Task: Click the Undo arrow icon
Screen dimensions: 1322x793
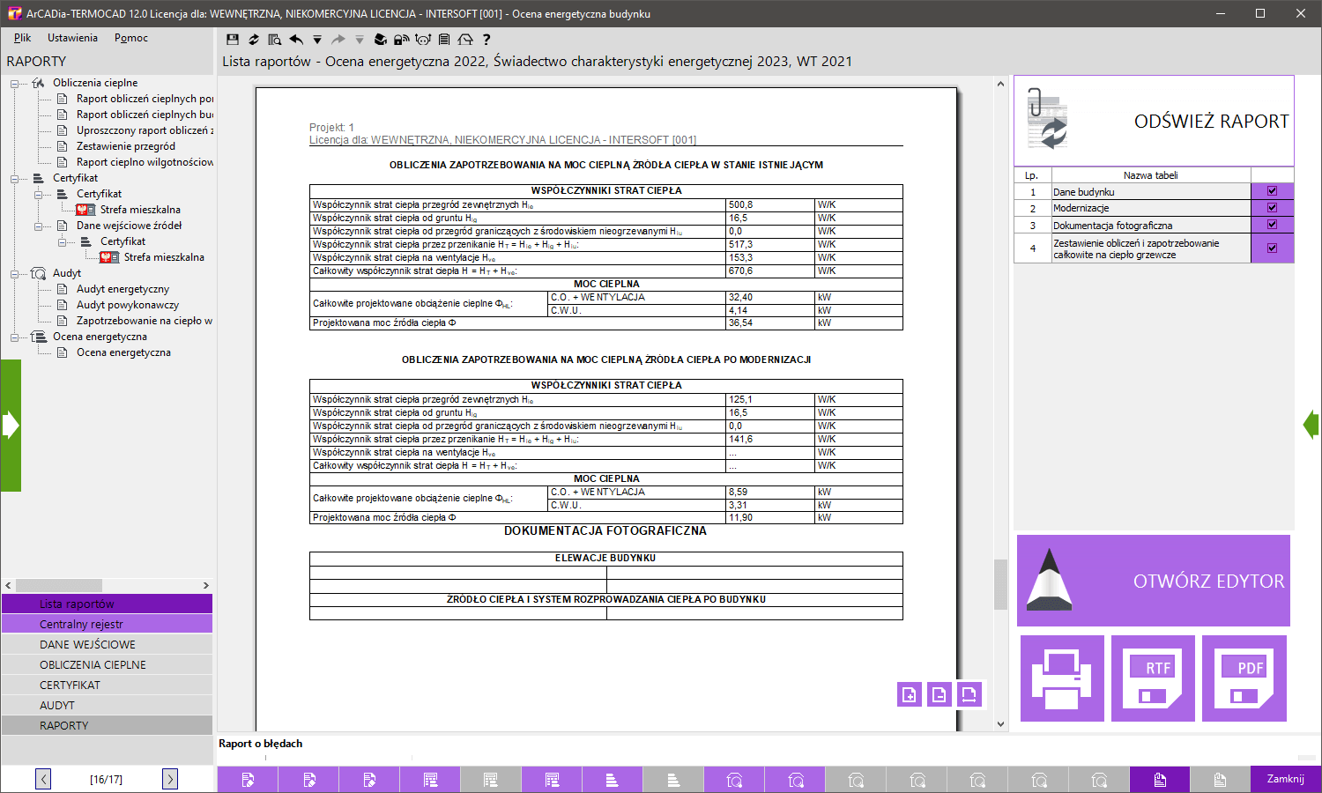Action: tap(297, 39)
